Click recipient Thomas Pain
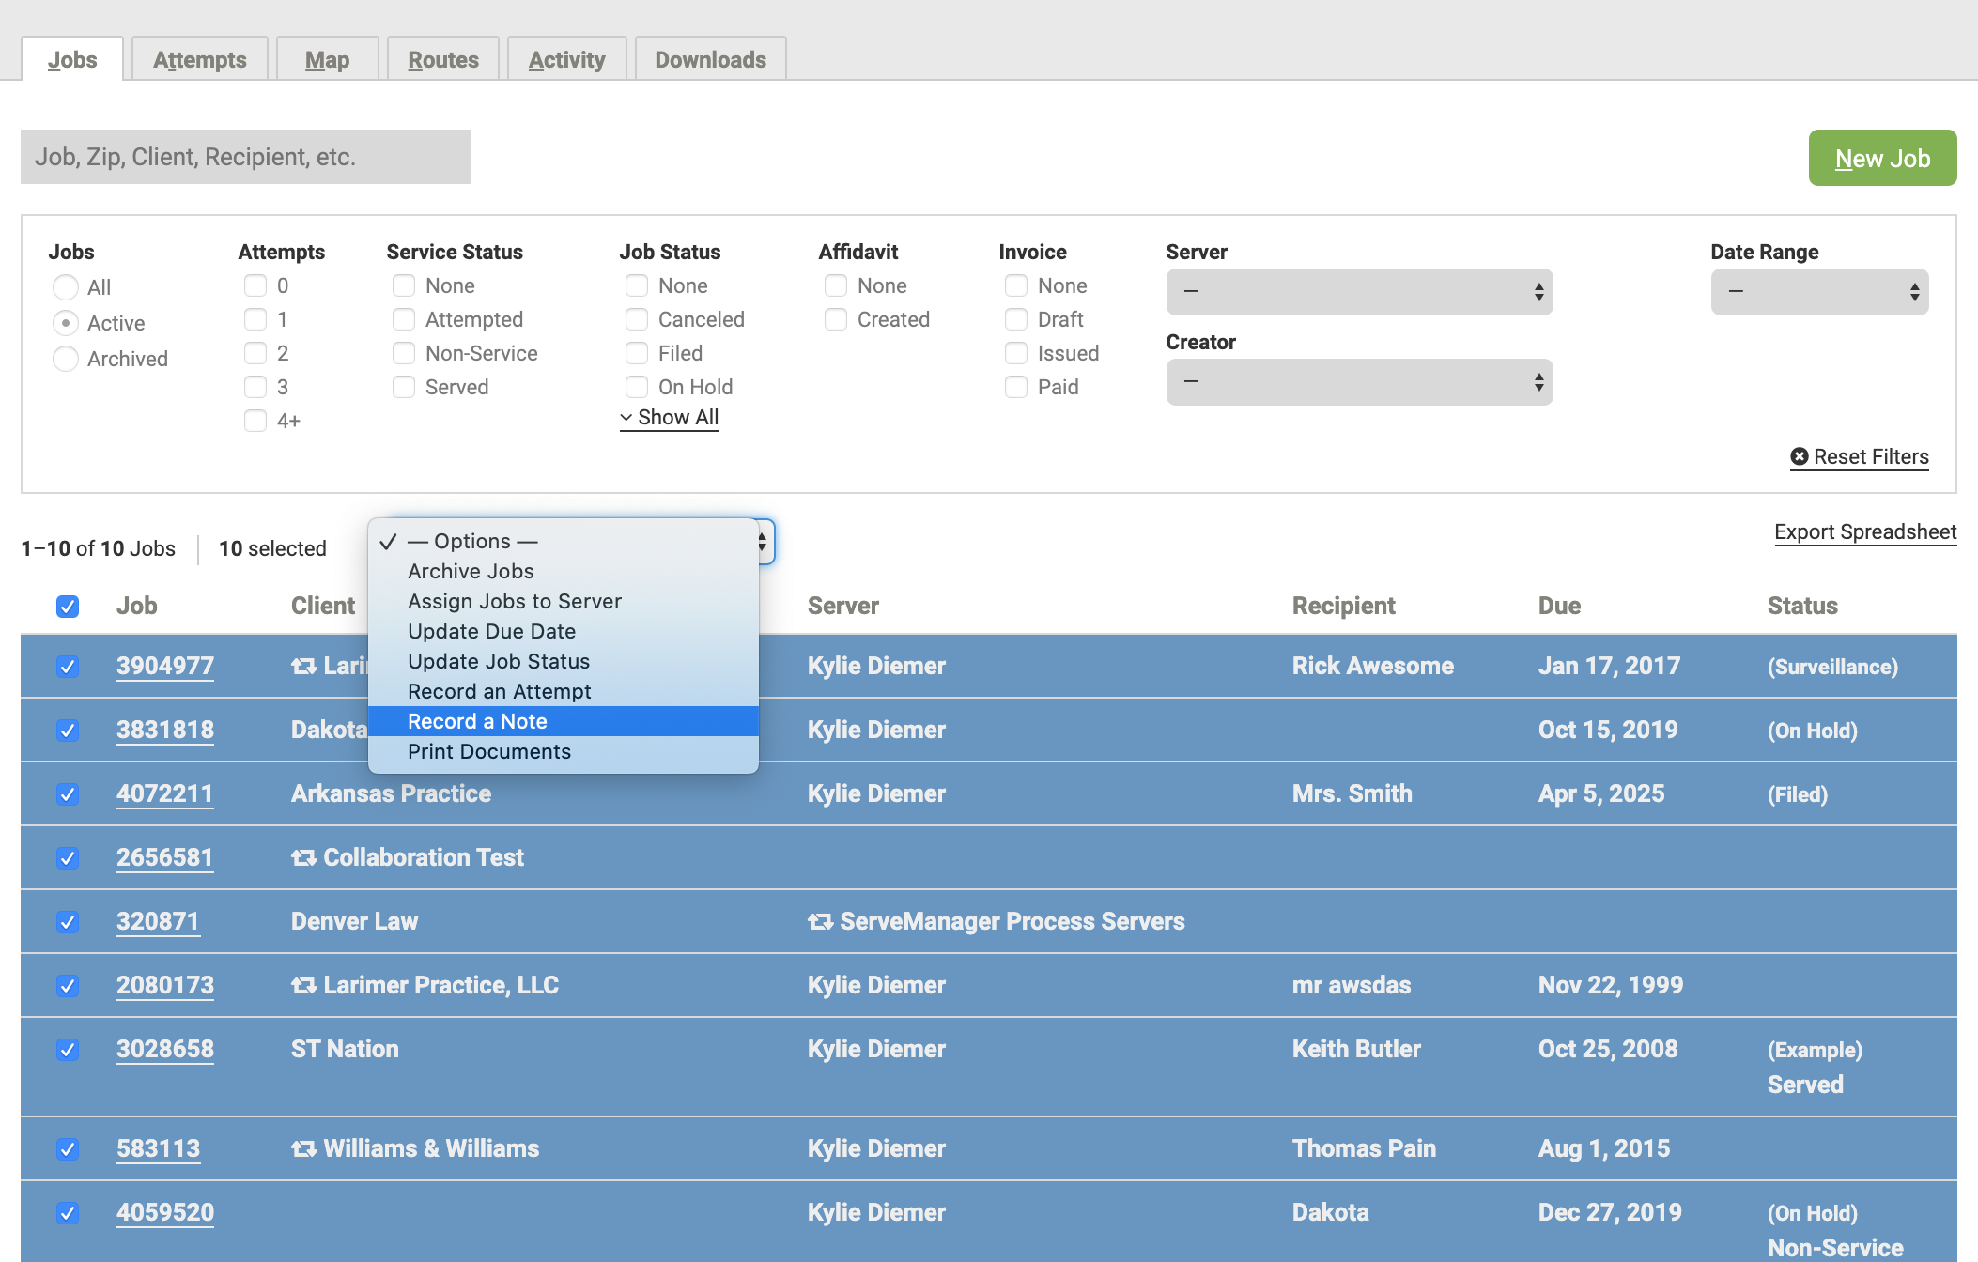This screenshot has height=1262, width=1978. 1364,1148
